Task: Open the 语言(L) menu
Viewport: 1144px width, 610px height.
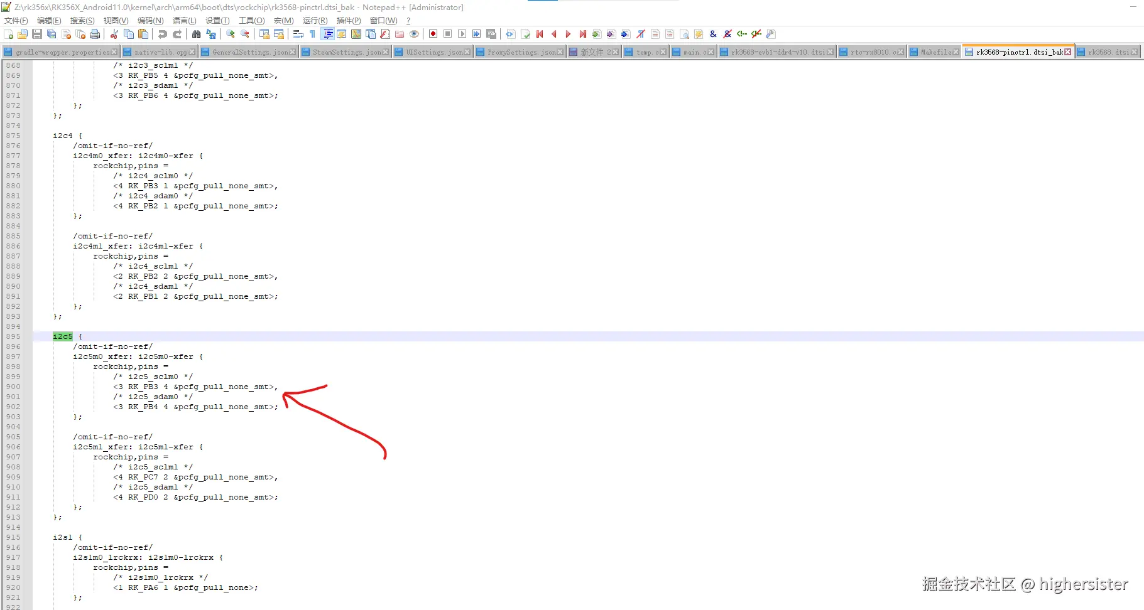Action: [184, 21]
